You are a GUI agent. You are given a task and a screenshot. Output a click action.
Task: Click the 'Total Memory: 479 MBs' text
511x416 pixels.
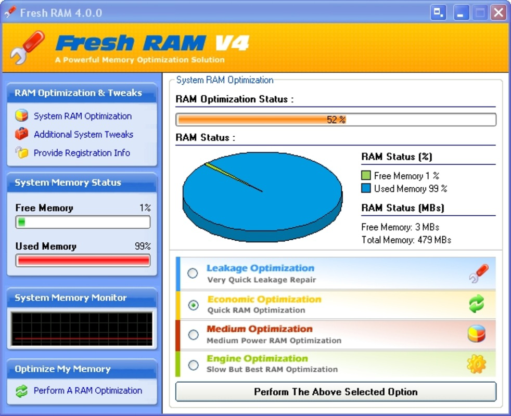coord(406,240)
